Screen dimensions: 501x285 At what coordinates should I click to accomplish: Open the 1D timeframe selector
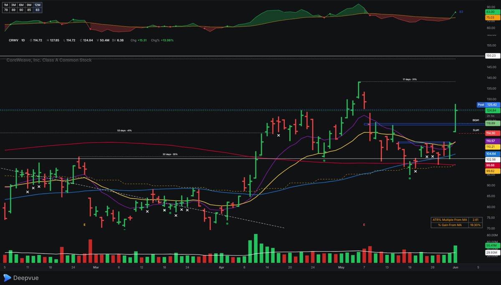pos(23,40)
